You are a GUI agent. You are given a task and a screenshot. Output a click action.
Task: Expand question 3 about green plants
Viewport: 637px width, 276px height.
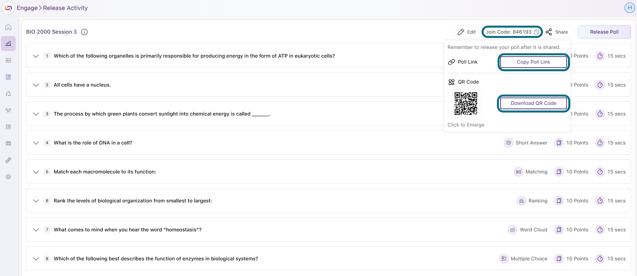pyautogui.click(x=36, y=114)
